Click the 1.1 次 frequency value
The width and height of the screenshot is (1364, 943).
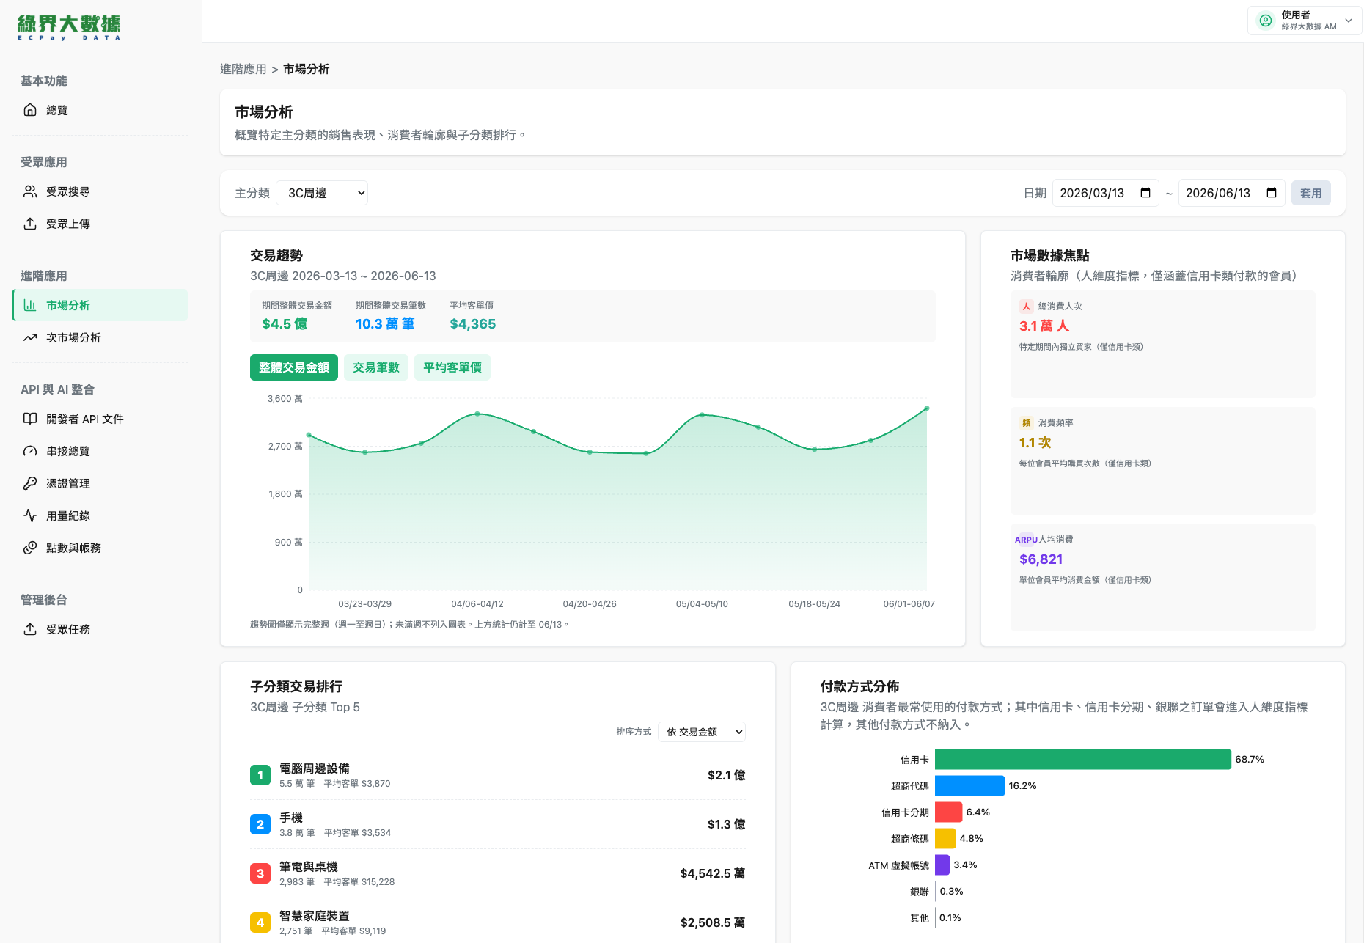[1035, 443]
